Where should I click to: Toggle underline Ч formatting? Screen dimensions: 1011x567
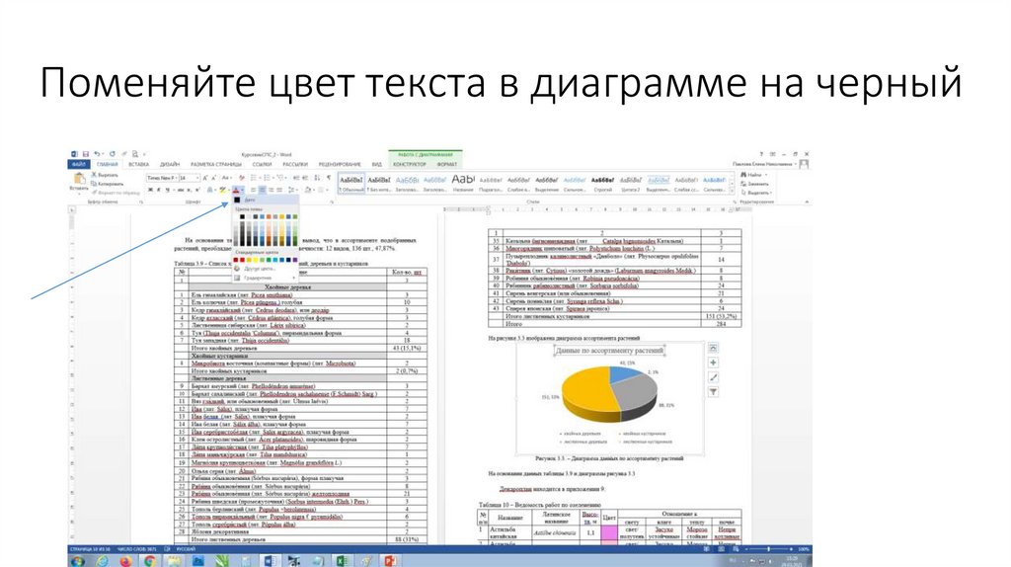[x=168, y=190]
